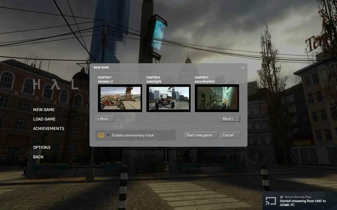Close the New Game dialog with X

click(x=243, y=68)
